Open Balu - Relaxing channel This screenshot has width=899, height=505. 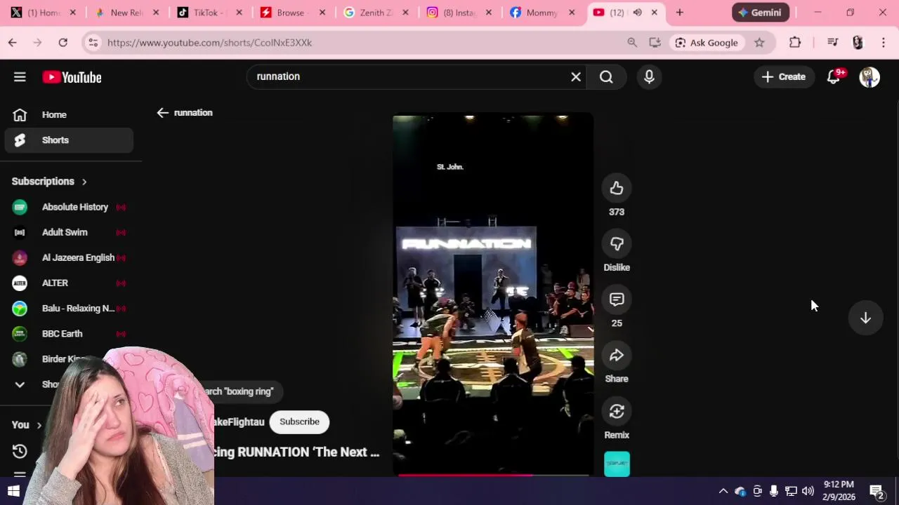point(69,308)
